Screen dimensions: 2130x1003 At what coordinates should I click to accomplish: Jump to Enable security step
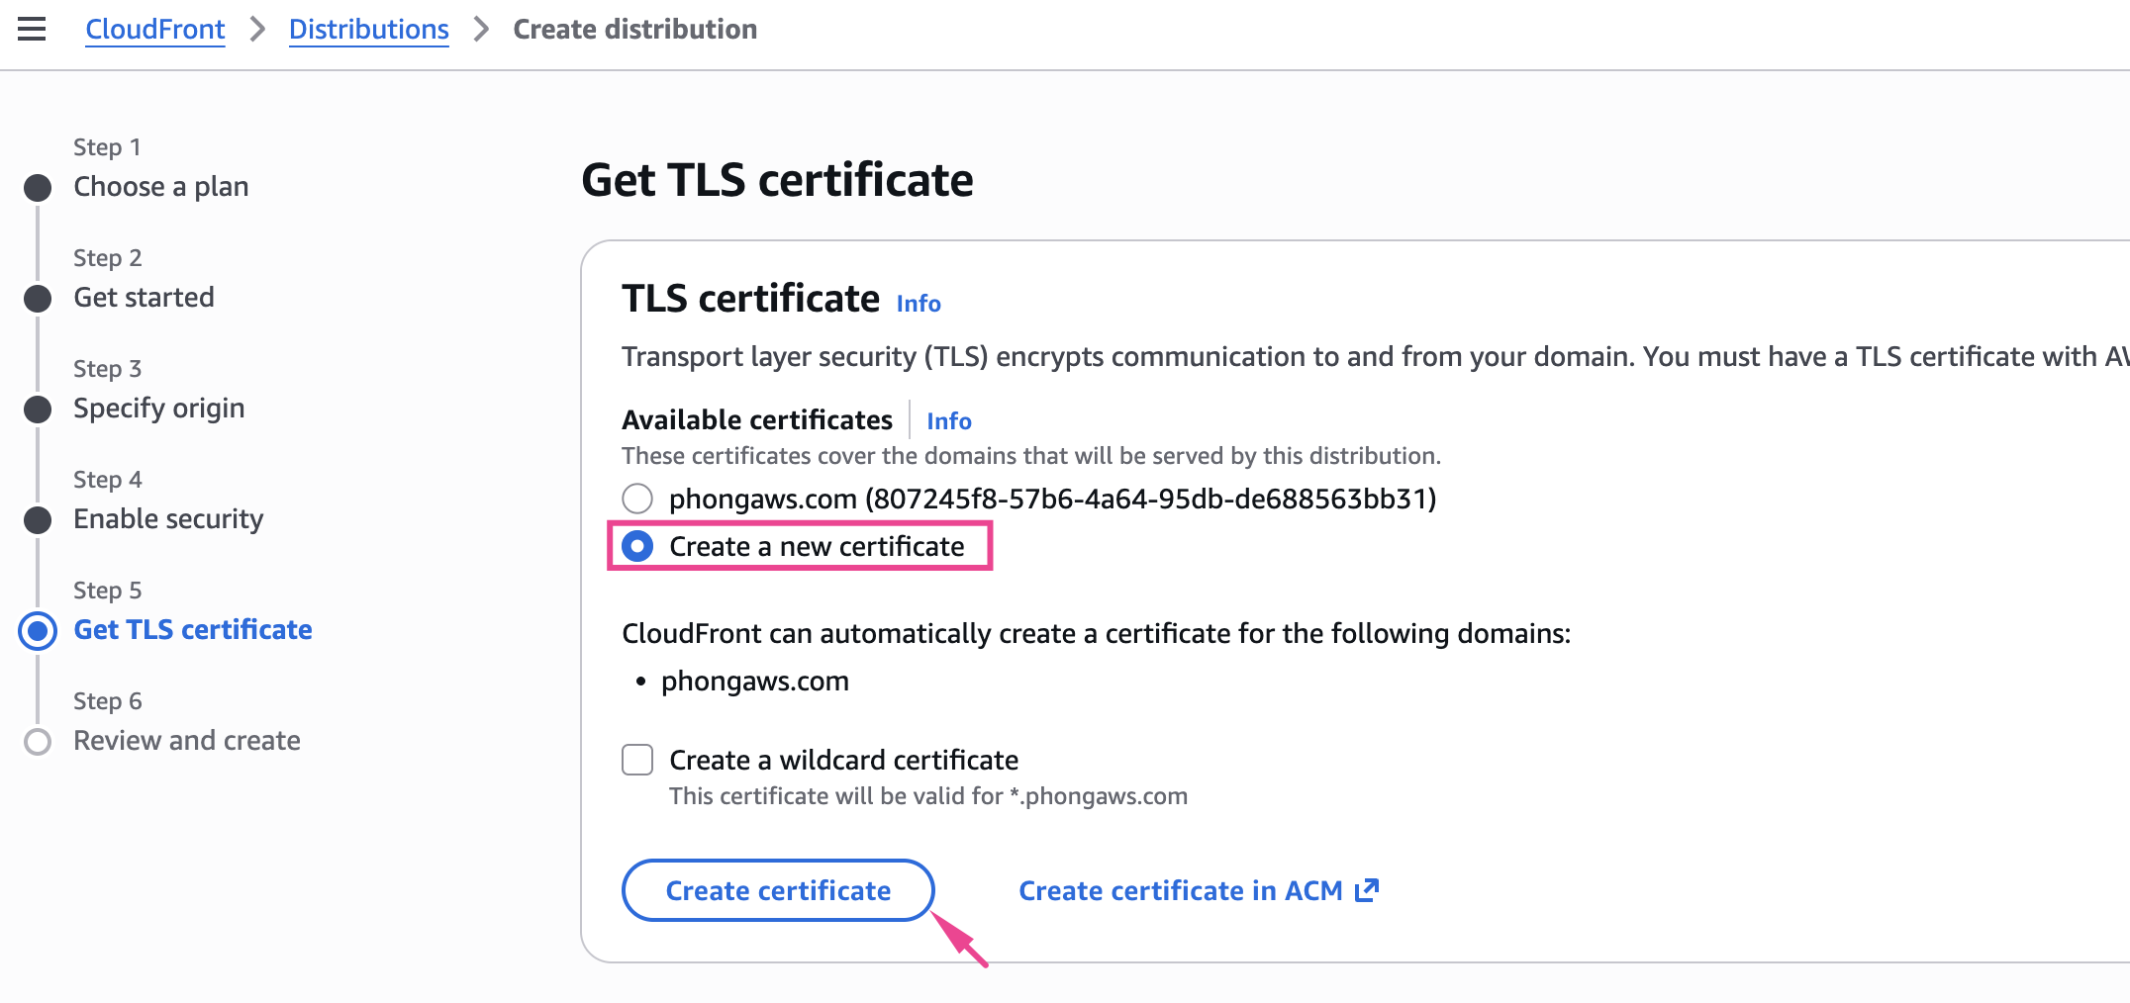[x=169, y=519]
